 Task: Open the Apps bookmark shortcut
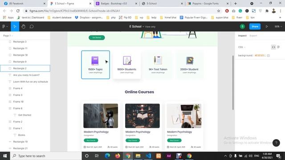pyautogui.click(x=8, y=17)
